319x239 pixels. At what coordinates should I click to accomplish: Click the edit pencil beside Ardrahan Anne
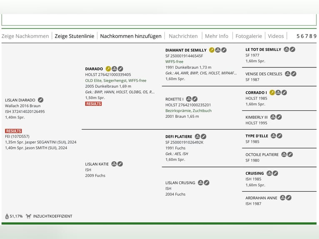[x=289, y=198]
